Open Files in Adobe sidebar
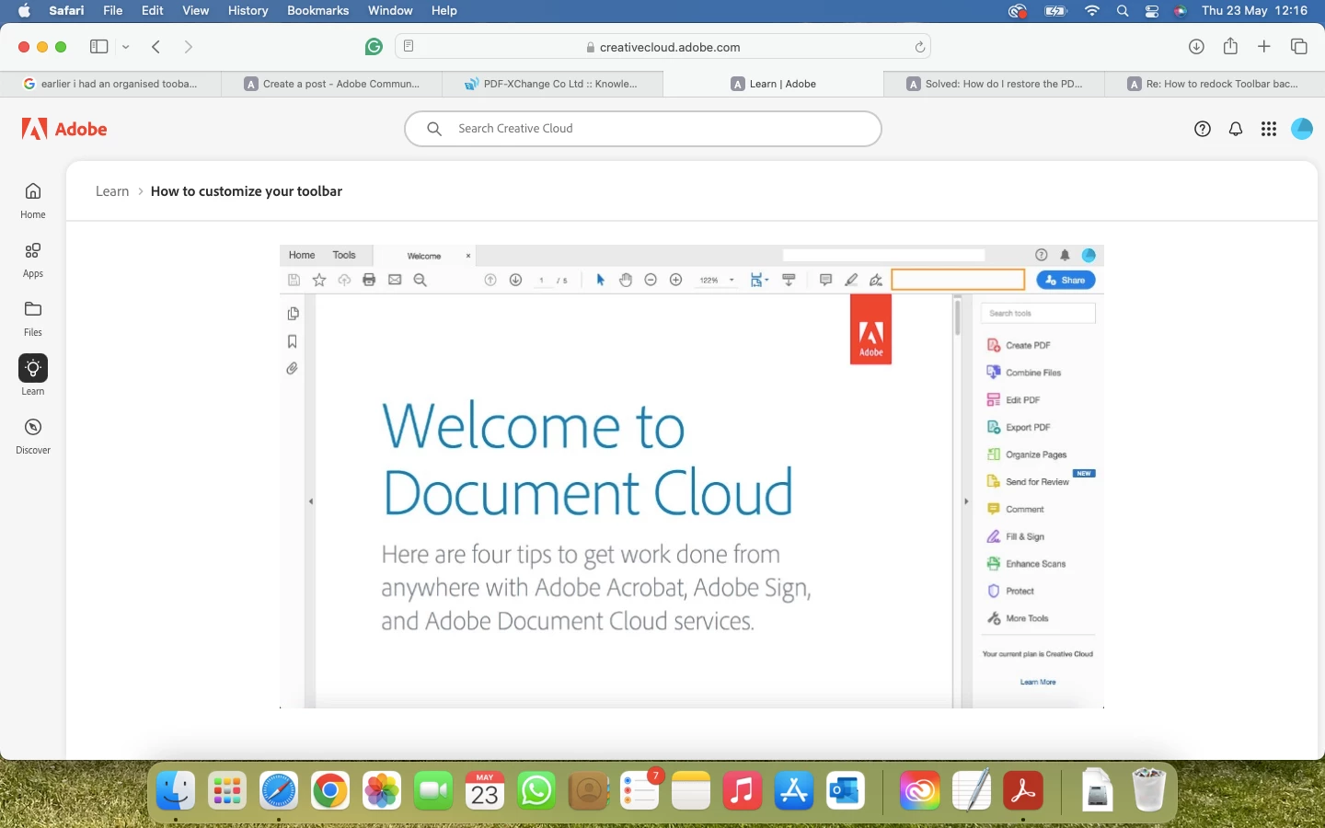Image resolution: width=1325 pixels, height=828 pixels. [x=33, y=318]
